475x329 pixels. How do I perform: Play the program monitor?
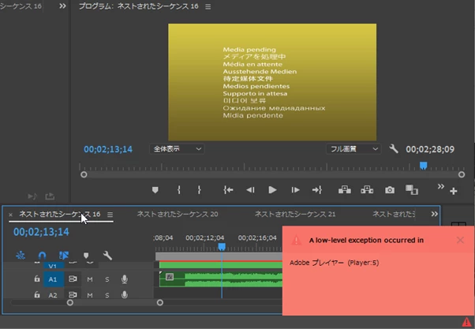pos(272,190)
